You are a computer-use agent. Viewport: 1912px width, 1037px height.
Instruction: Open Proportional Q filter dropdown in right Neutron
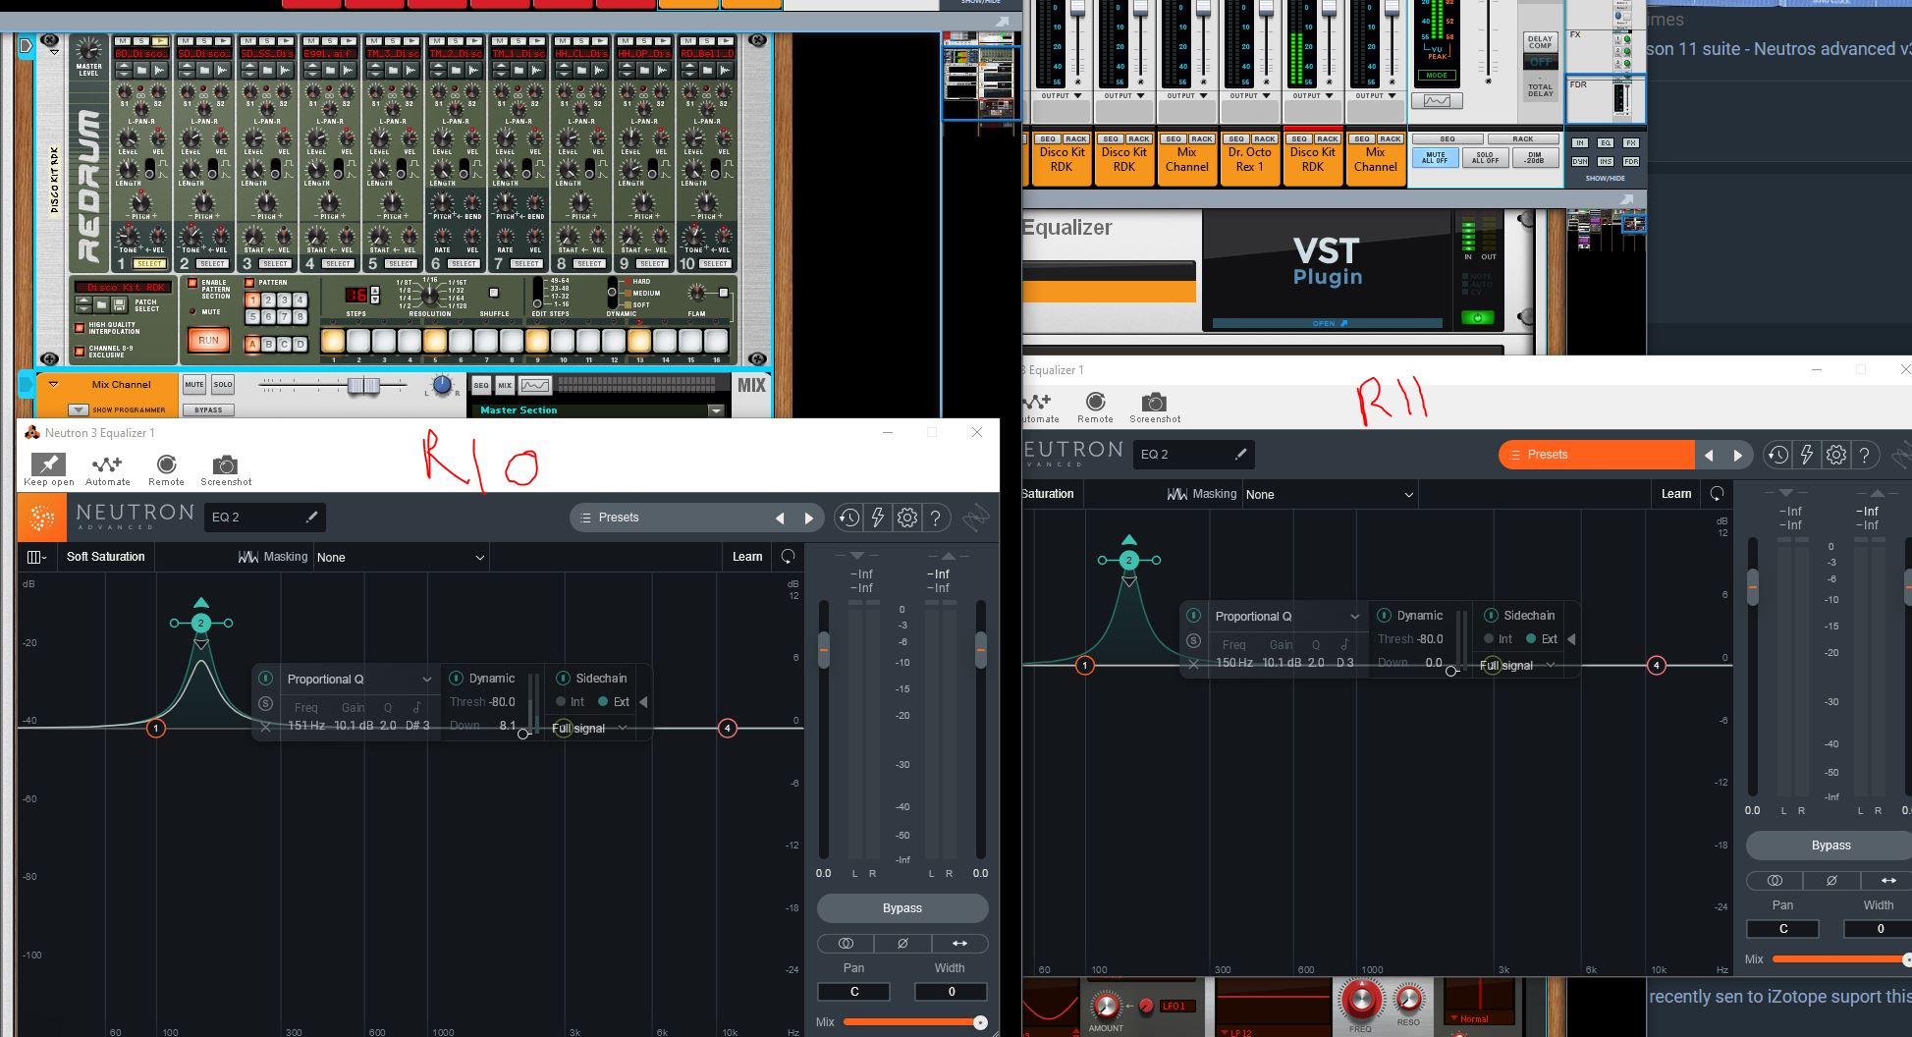[1286, 616]
